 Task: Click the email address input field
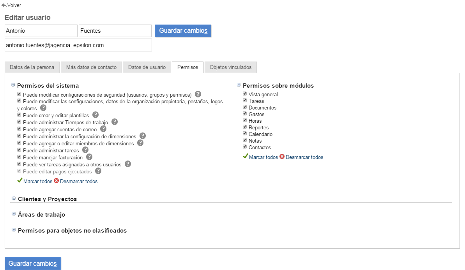point(78,45)
